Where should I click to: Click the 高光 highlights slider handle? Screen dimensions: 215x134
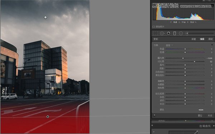[185, 65]
